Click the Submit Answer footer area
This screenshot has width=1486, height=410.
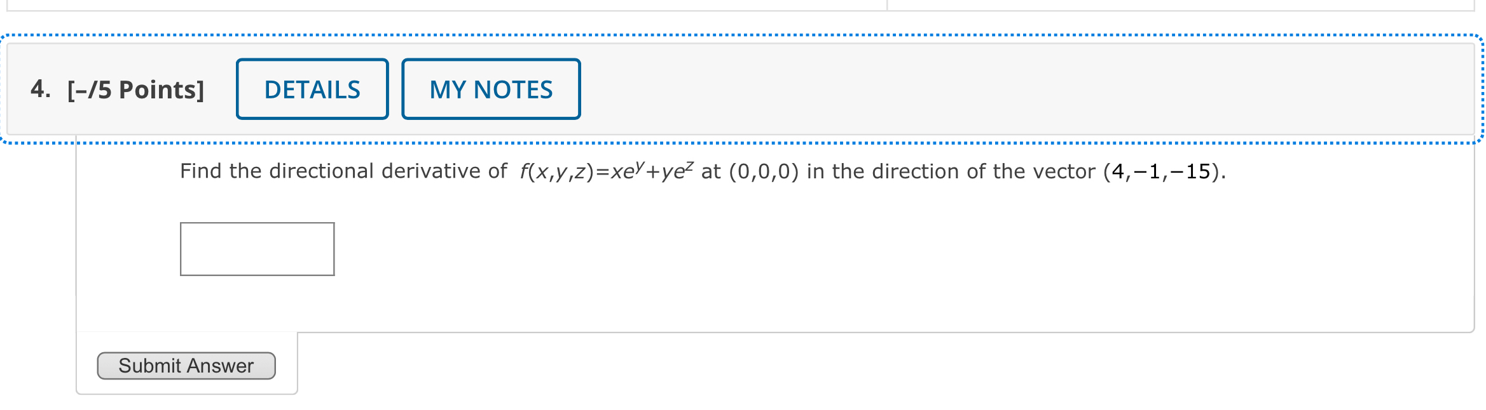186,365
